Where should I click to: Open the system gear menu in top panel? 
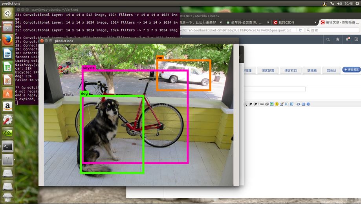pos(357,4)
